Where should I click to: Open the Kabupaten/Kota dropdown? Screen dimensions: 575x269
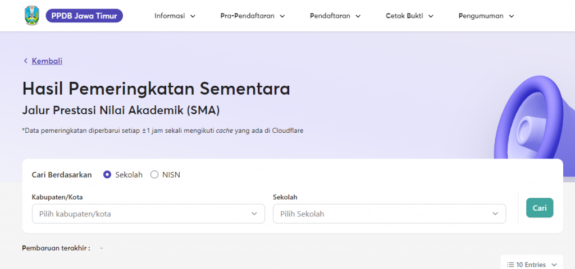pyautogui.click(x=148, y=214)
